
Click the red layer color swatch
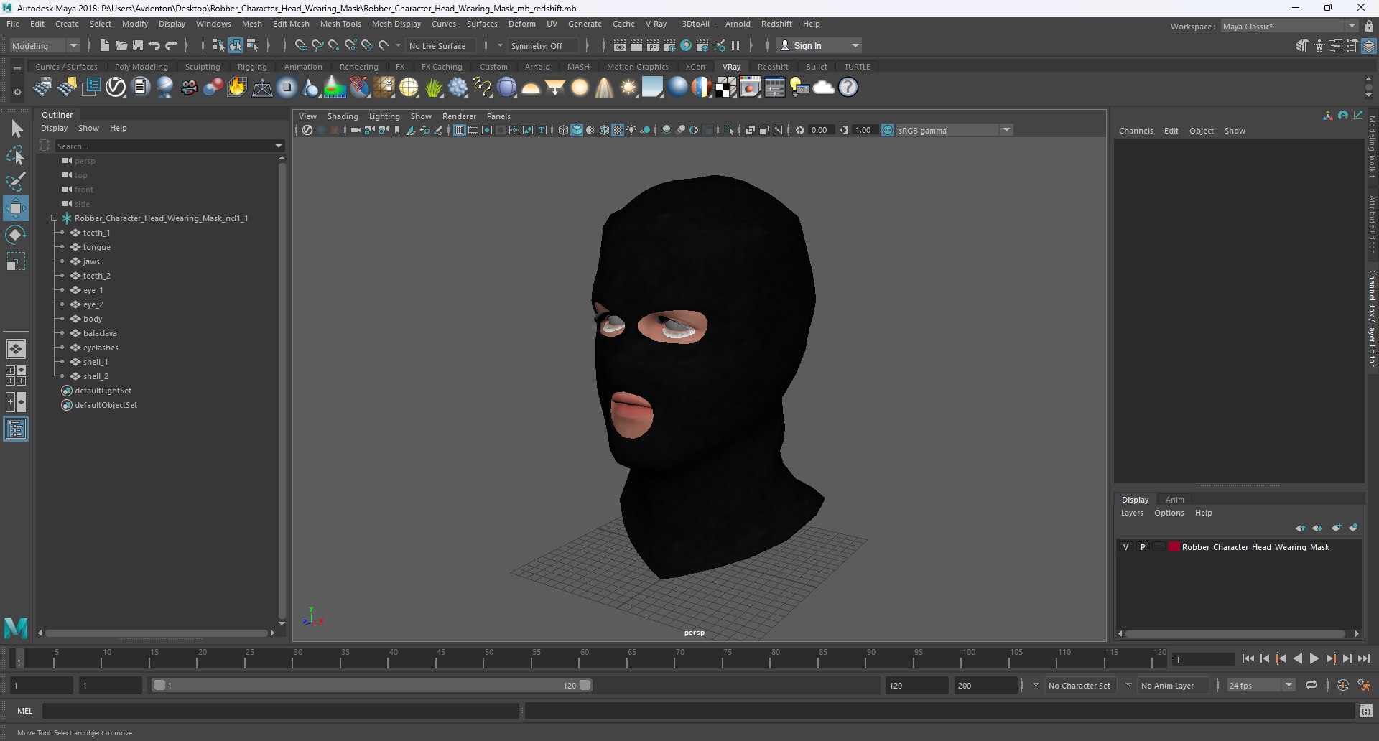pos(1174,547)
